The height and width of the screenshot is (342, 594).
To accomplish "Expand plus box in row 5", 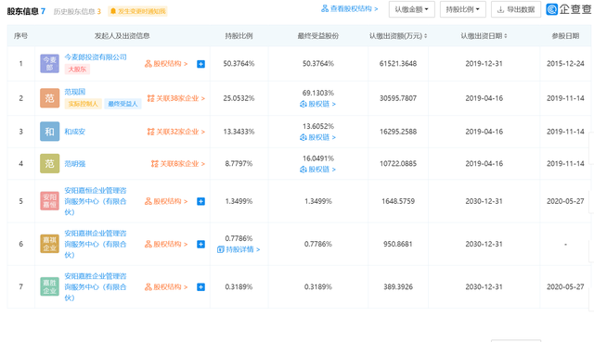I will coord(200,201).
